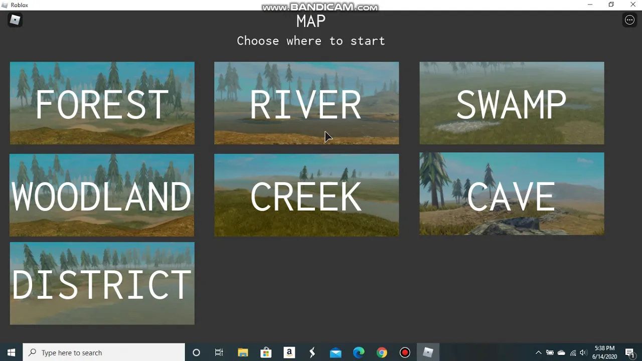Open volume speaker tray icon

click(x=583, y=352)
